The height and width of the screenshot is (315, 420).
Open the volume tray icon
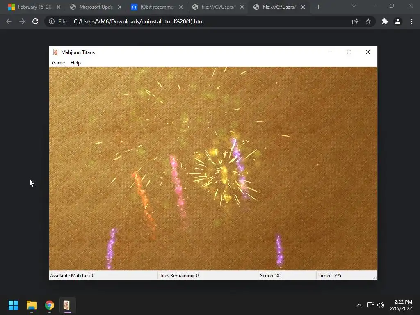coord(380,305)
